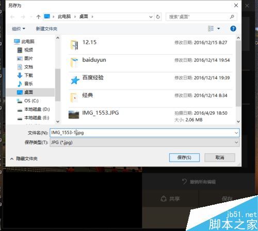Click navigation pane scroll down arrow

pos(58,121)
